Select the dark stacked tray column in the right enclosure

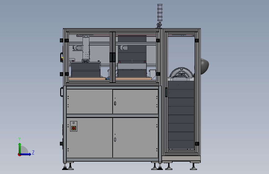coord(181,115)
